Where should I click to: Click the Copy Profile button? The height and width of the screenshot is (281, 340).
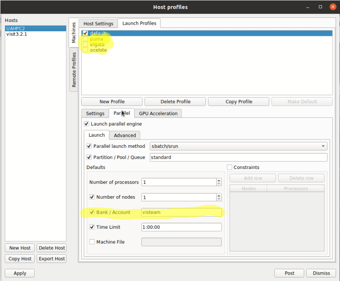[x=238, y=102]
